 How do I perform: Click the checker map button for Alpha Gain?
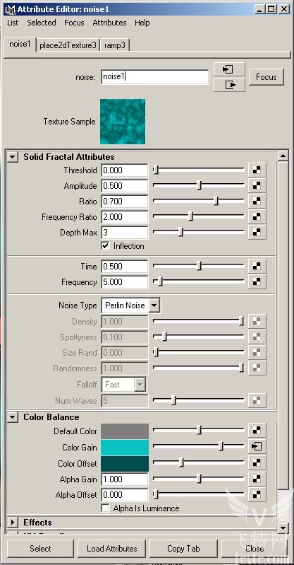click(x=257, y=479)
